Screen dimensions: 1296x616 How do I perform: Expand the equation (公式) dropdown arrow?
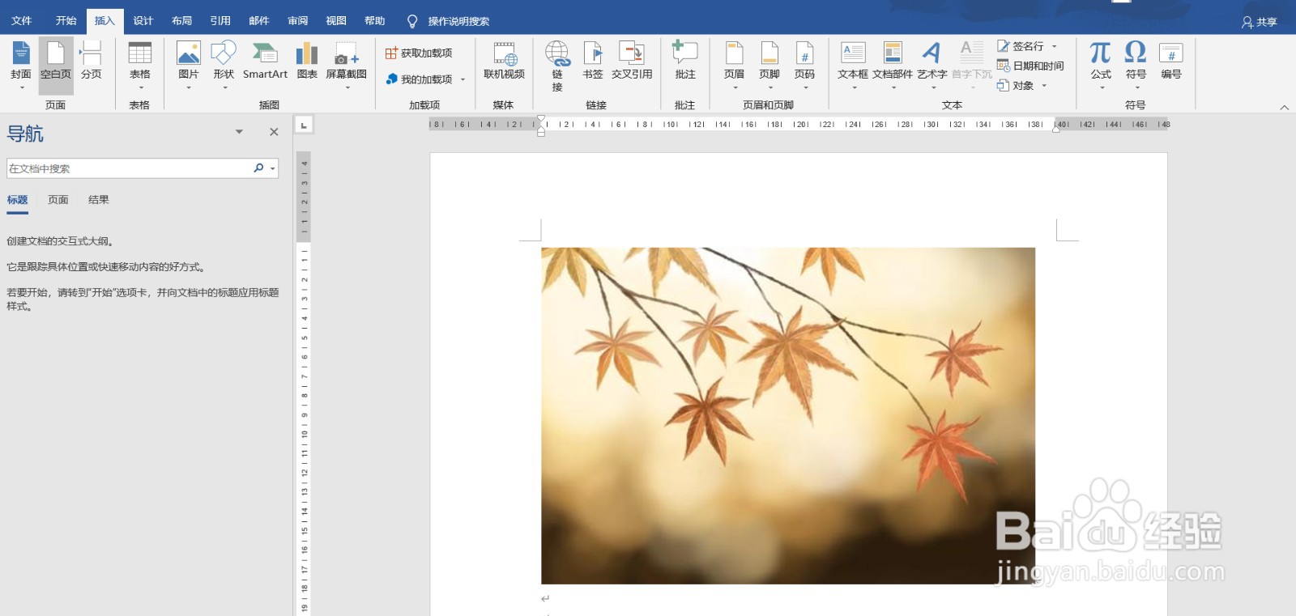(x=1102, y=87)
